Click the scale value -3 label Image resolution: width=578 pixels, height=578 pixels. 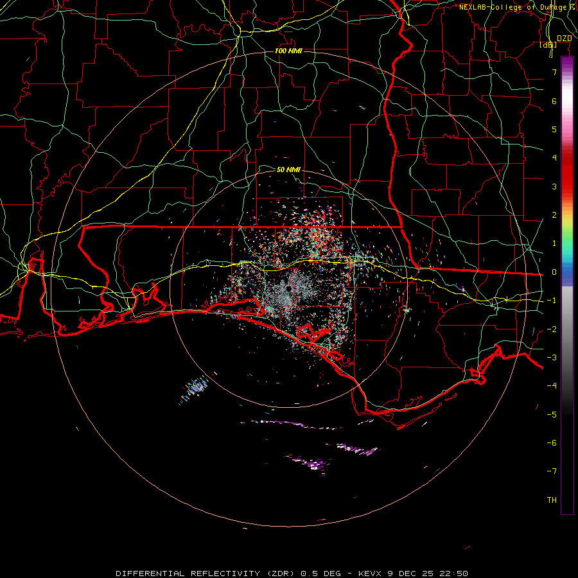click(x=552, y=358)
